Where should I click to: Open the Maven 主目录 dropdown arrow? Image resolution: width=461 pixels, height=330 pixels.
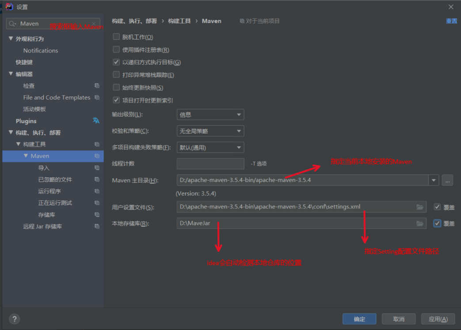tap(434, 180)
